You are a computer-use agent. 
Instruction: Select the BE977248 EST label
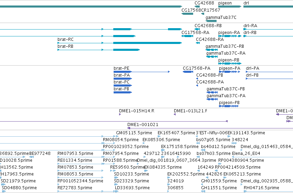pos(40,154)
